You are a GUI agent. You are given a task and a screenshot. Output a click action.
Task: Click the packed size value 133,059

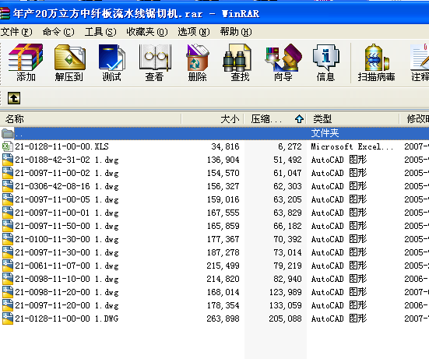pos(285,305)
